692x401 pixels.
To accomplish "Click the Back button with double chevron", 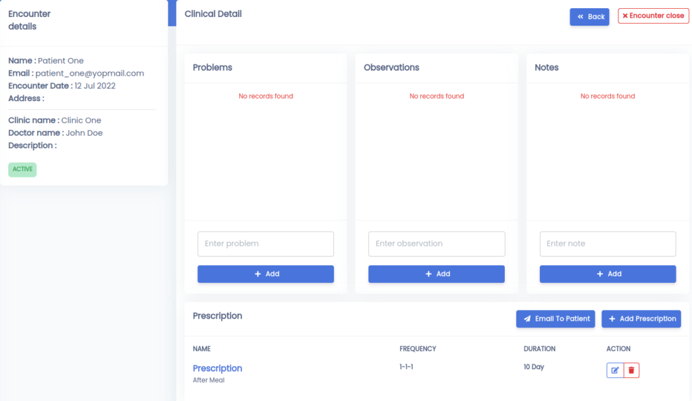I will pyautogui.click(x=589, y=17).
